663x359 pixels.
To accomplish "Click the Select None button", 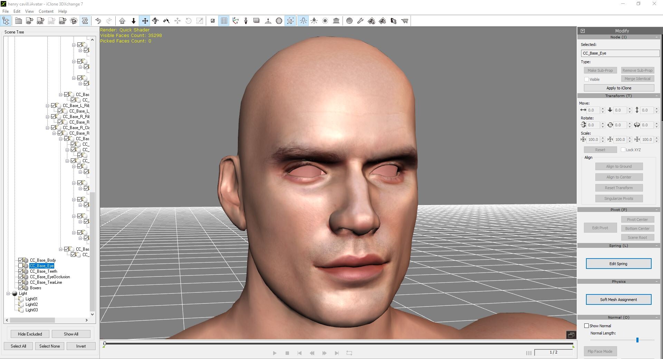I will click(49, 346).
